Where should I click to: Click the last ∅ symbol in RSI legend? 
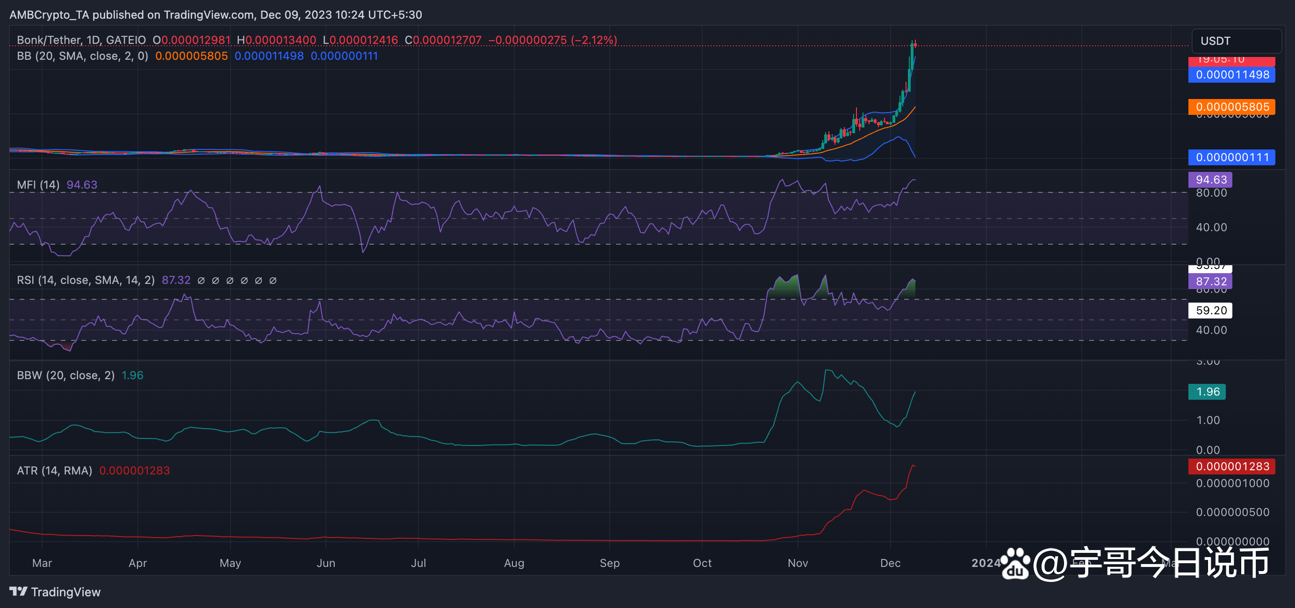tap(273, 281)
